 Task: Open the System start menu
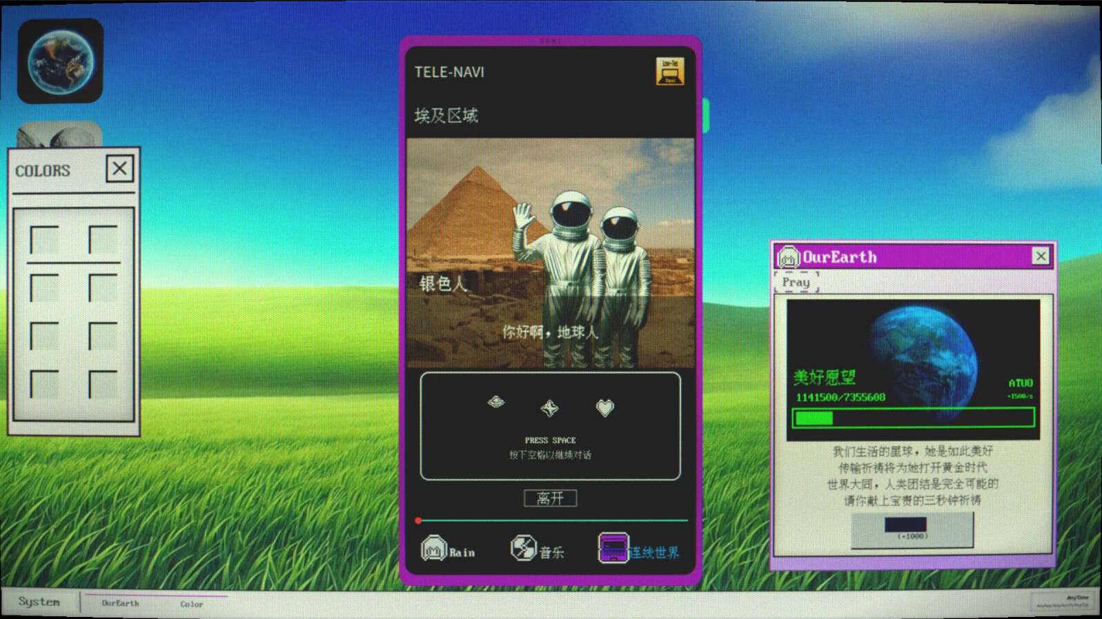[x=39, y=602]
